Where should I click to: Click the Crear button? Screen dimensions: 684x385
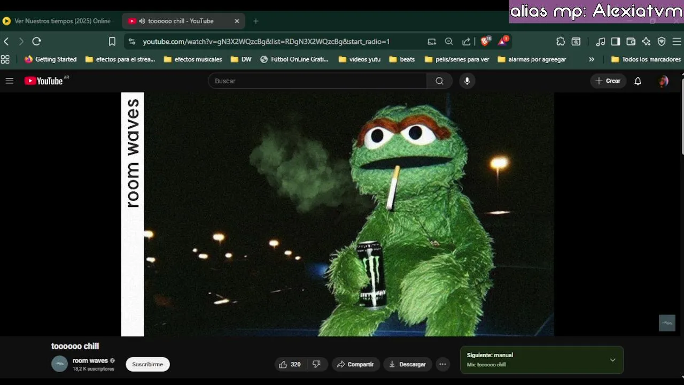608,81
